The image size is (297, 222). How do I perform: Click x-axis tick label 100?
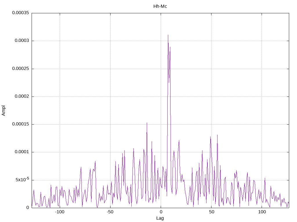(262, 212)
